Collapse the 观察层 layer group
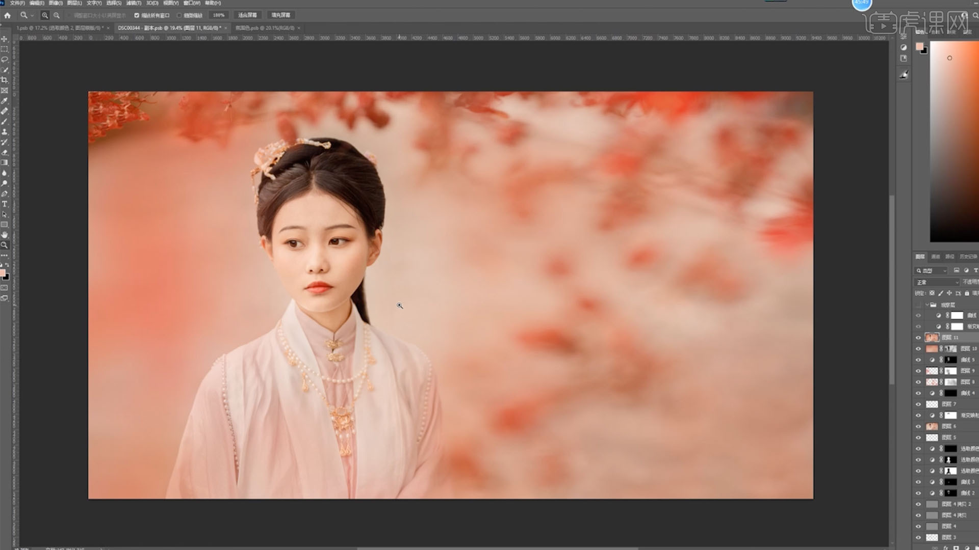The height and width of the screenshot is (550, 979). pos(927,305)
